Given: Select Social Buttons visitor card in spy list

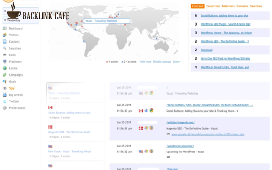Looking at the screenshot, I should point(75,113).
